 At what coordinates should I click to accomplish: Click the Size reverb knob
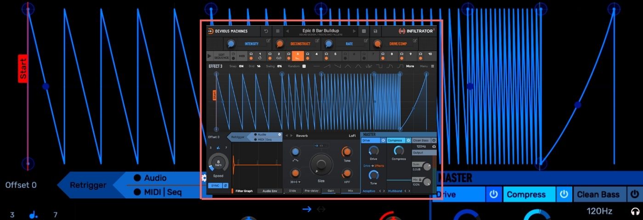click(321, 164)
